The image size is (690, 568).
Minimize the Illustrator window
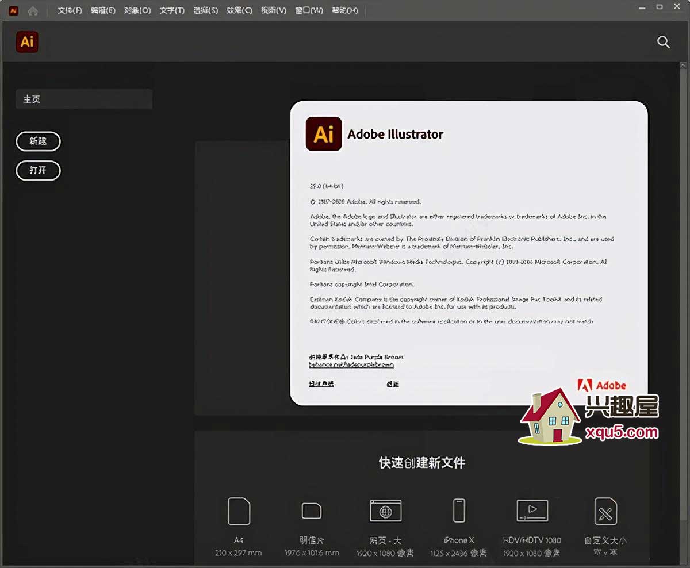coord(642,7)
